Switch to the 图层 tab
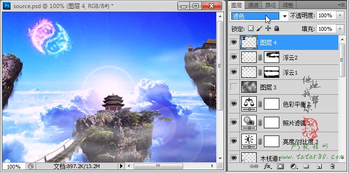 pyautogui.click(x=237, y=5)
